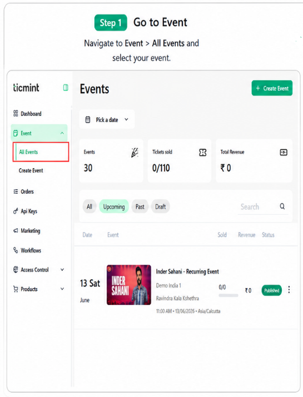Open the three-dot menu for Inder Sahani event
This screenshot has height=397, width=303.
(x=289, y=290)
